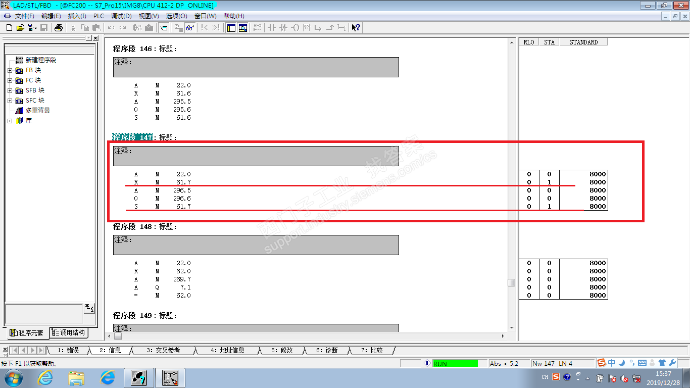Open the 4: 地址信息 output tab
Screen dimensions: 690x388
tap(228, 350)
